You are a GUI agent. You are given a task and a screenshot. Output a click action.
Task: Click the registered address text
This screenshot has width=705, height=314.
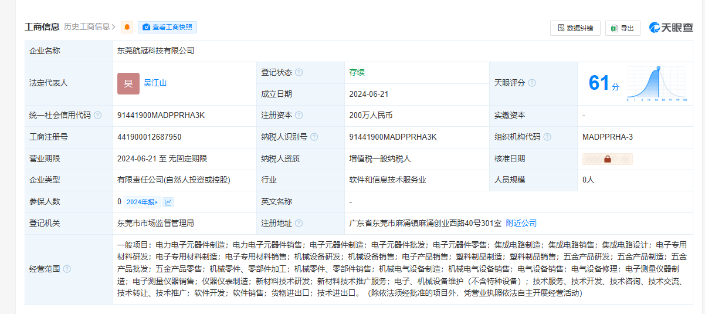[x=425, y=223]
